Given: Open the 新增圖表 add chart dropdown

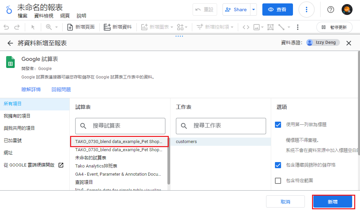Looking at the screenshot, I should (x=157, y=27).
